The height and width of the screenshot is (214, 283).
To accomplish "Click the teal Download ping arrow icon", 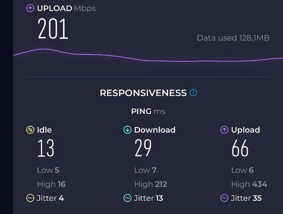I will pyautogui.click(x=127, y=130).
